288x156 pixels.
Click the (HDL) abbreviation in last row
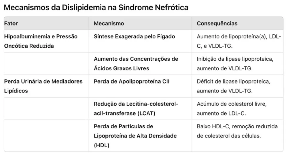101,145
